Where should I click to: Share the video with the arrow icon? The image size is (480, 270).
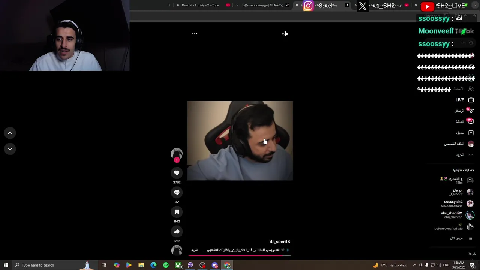[x=177, y=231]
